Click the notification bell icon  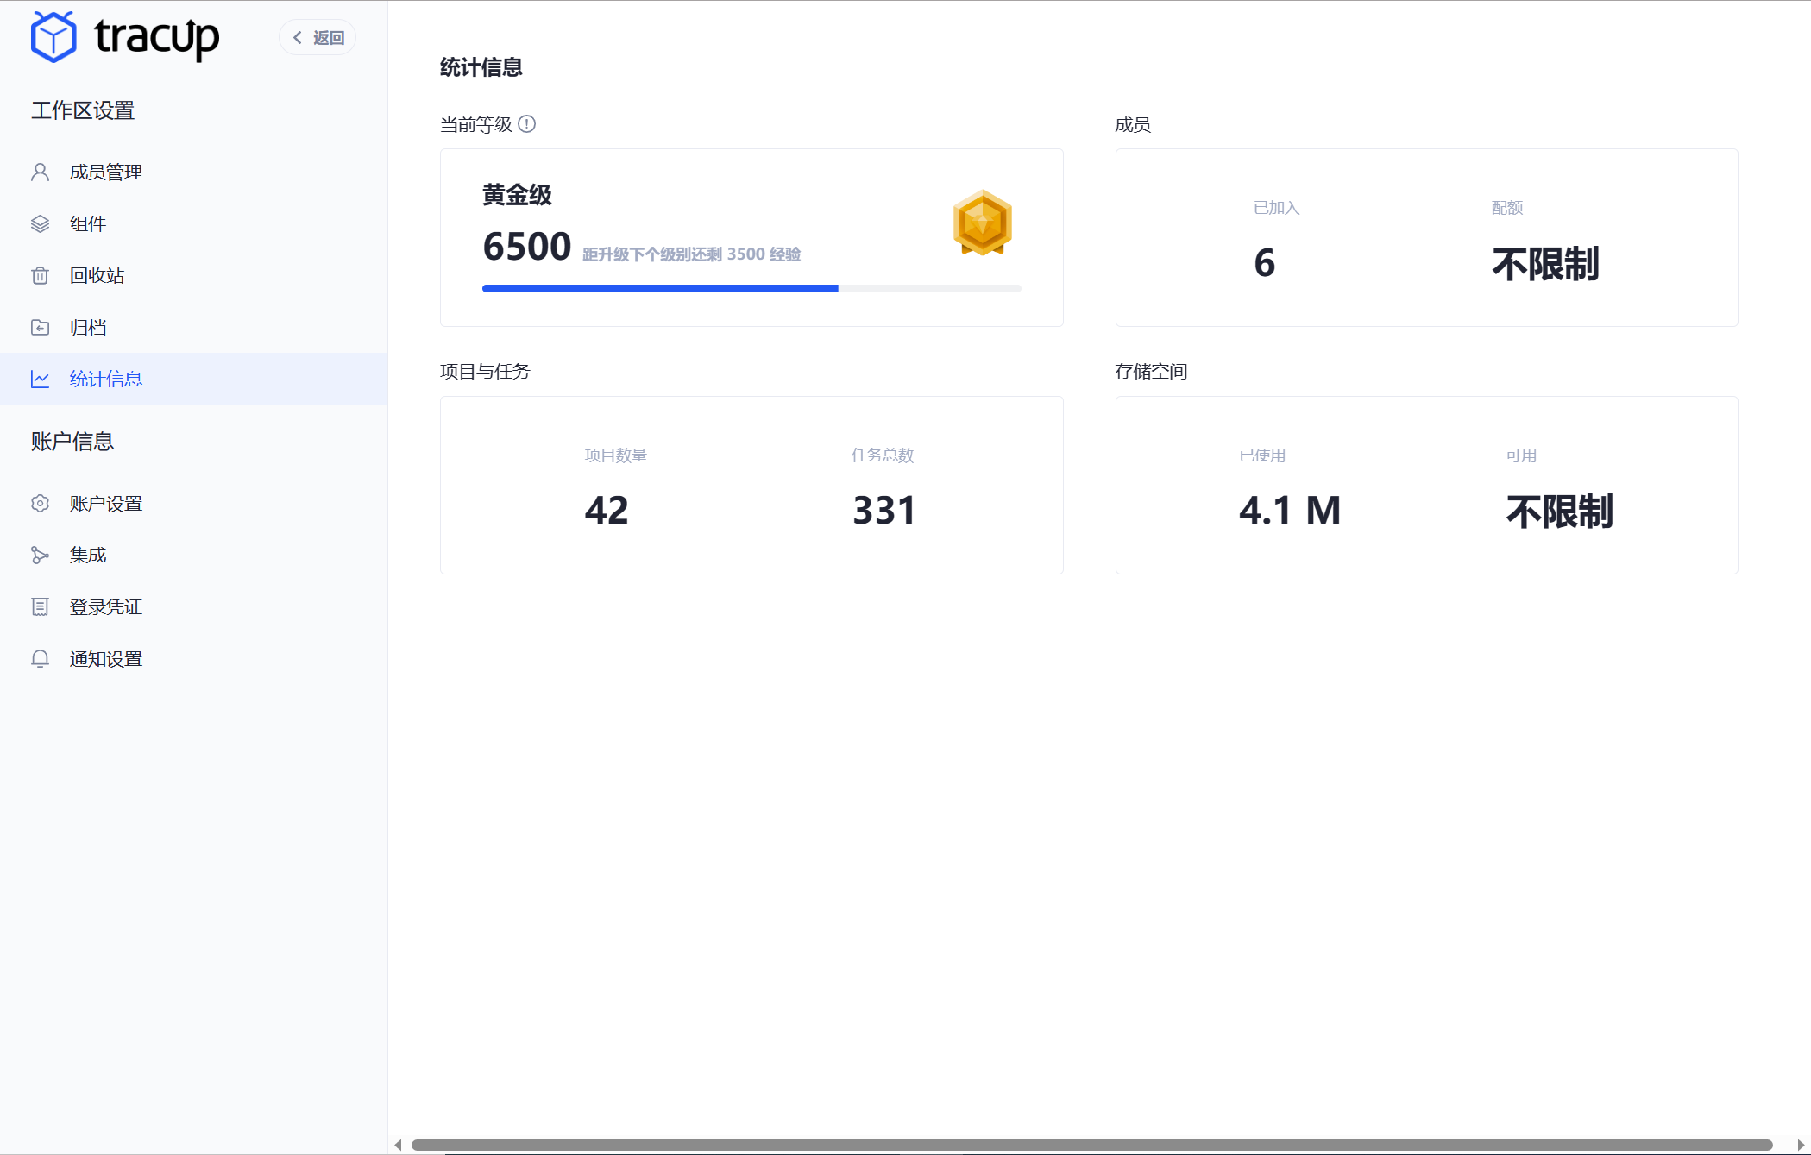point(40,658)
